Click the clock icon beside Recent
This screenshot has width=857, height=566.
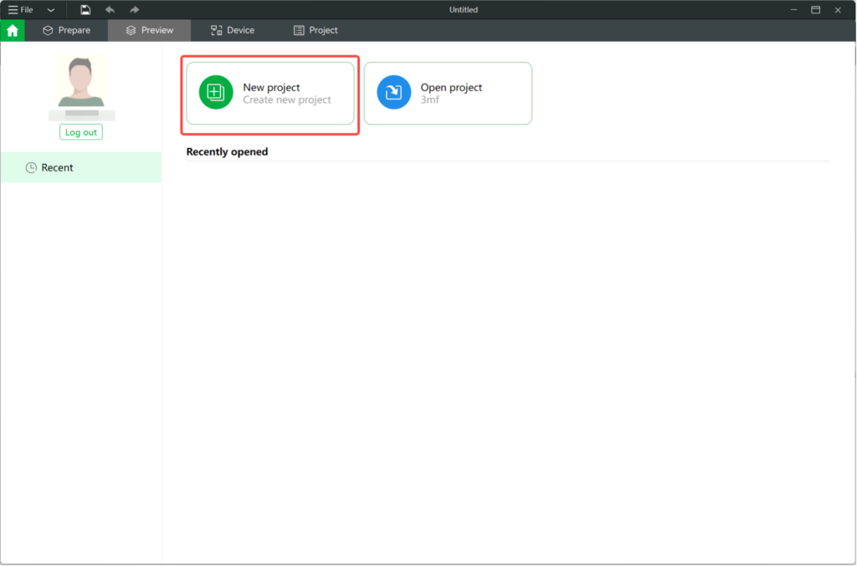pyautogui.click(x=32, y=168)
